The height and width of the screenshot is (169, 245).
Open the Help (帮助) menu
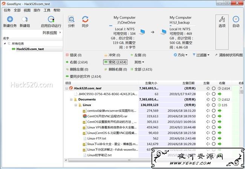57,10
